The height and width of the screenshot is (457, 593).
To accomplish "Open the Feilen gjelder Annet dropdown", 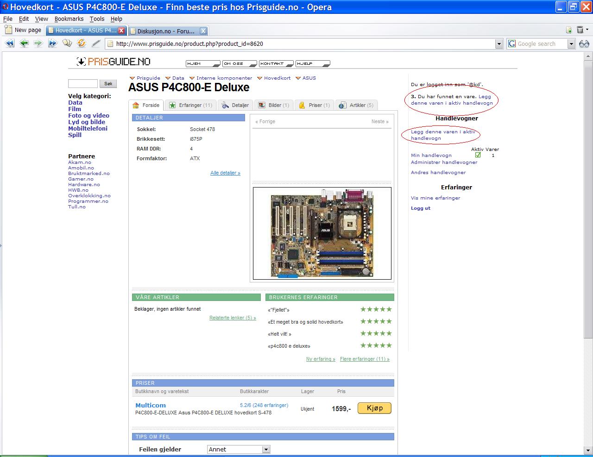I will point(239,449).
